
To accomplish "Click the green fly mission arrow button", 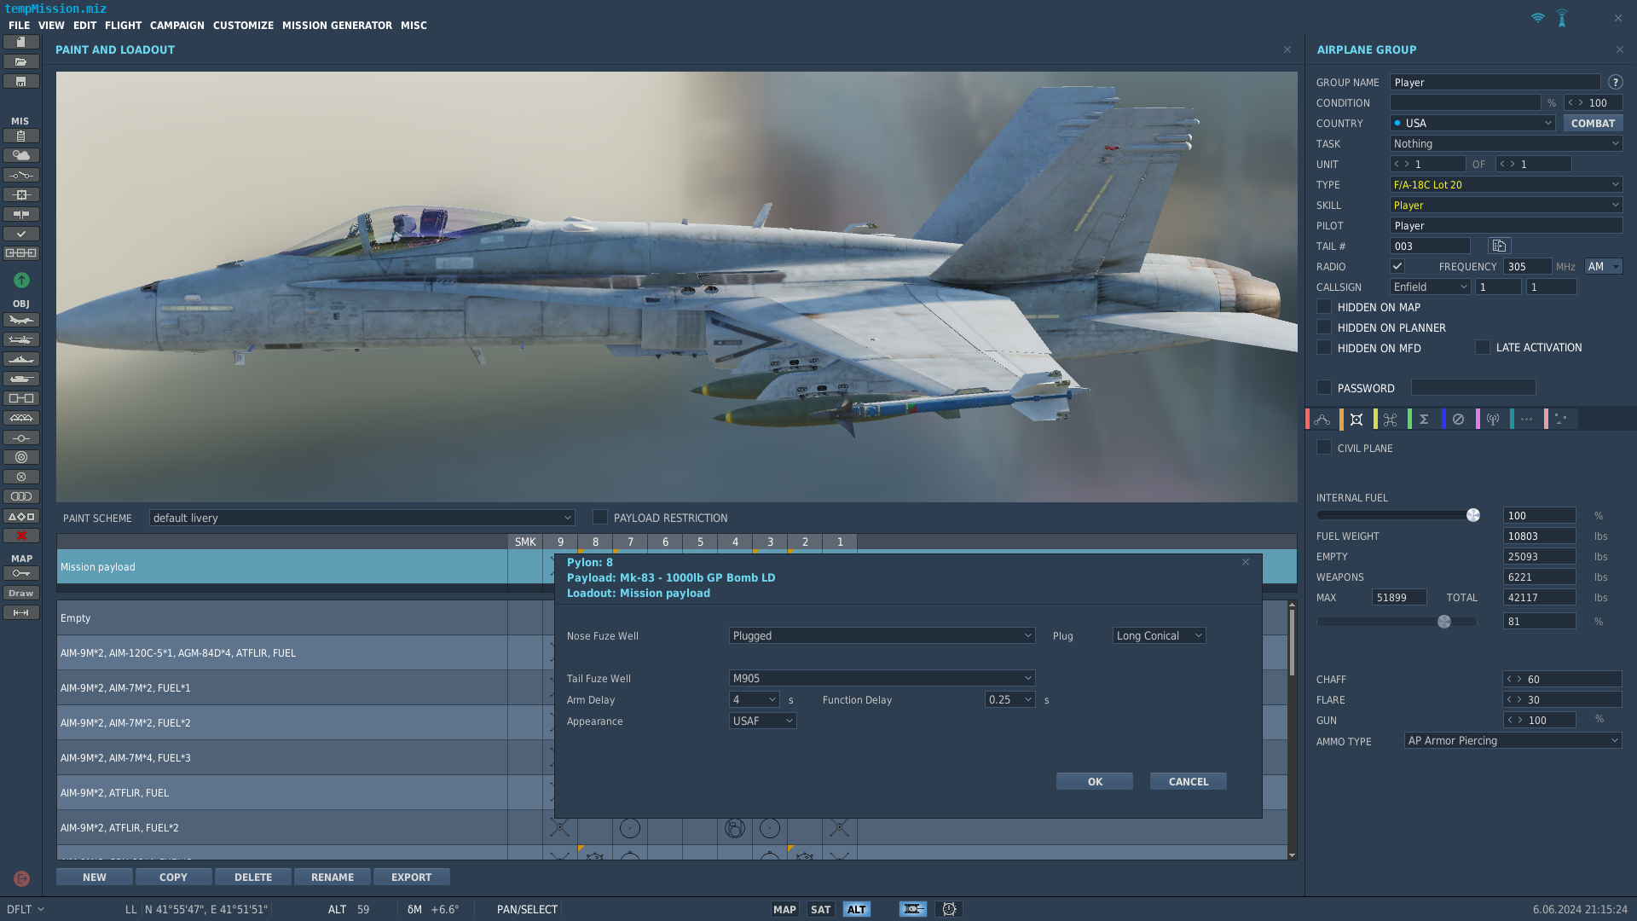I will pyautogui.click(x=21, y=281).
